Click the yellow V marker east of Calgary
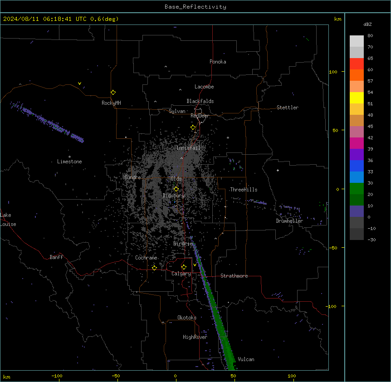The image size is (391, 382). (195, 265)
